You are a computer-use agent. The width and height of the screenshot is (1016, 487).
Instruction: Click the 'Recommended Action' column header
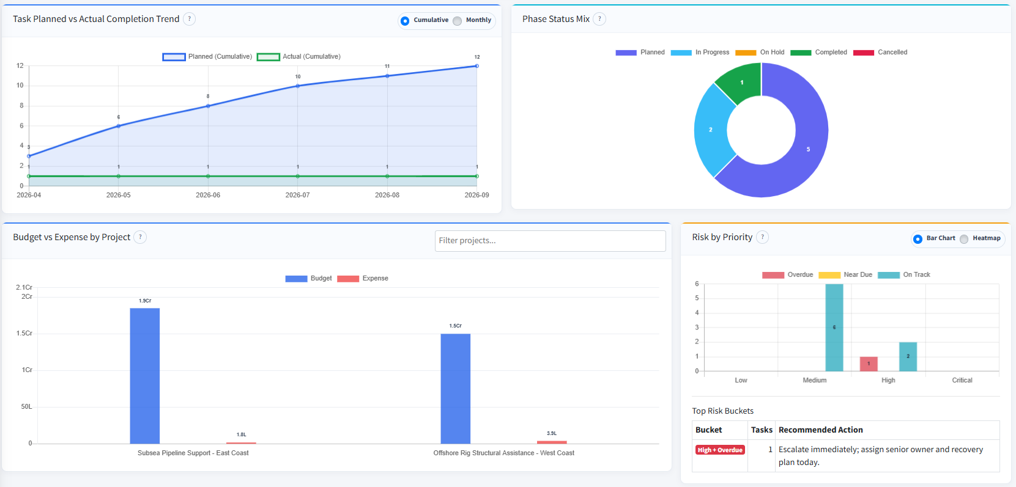[821, 430]
